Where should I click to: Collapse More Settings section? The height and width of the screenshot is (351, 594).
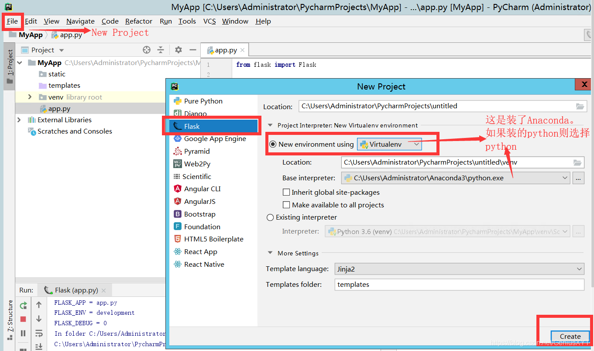point(270,253)
